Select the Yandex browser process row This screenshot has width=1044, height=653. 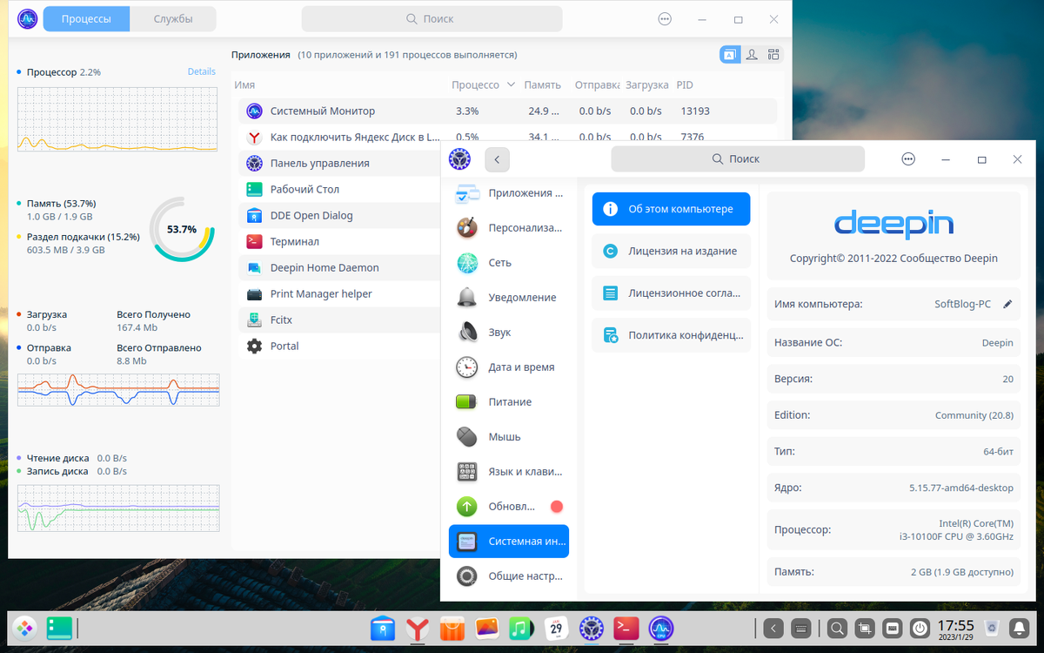(507, 137)
